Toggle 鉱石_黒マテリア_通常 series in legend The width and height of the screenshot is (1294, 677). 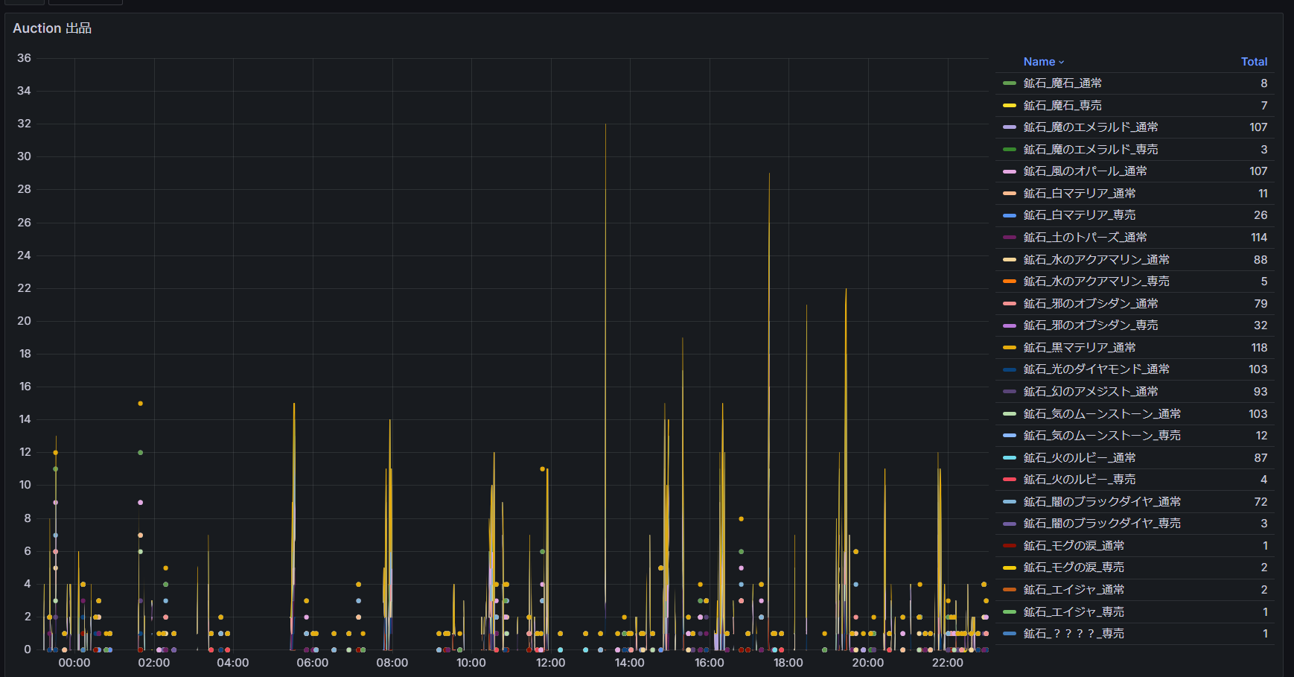pyautogui.click(x=1079, y=348)
